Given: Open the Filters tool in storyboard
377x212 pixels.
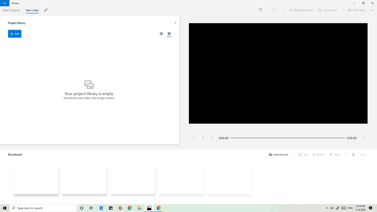Looking at the screenshot, I should [x=335, y=155].
